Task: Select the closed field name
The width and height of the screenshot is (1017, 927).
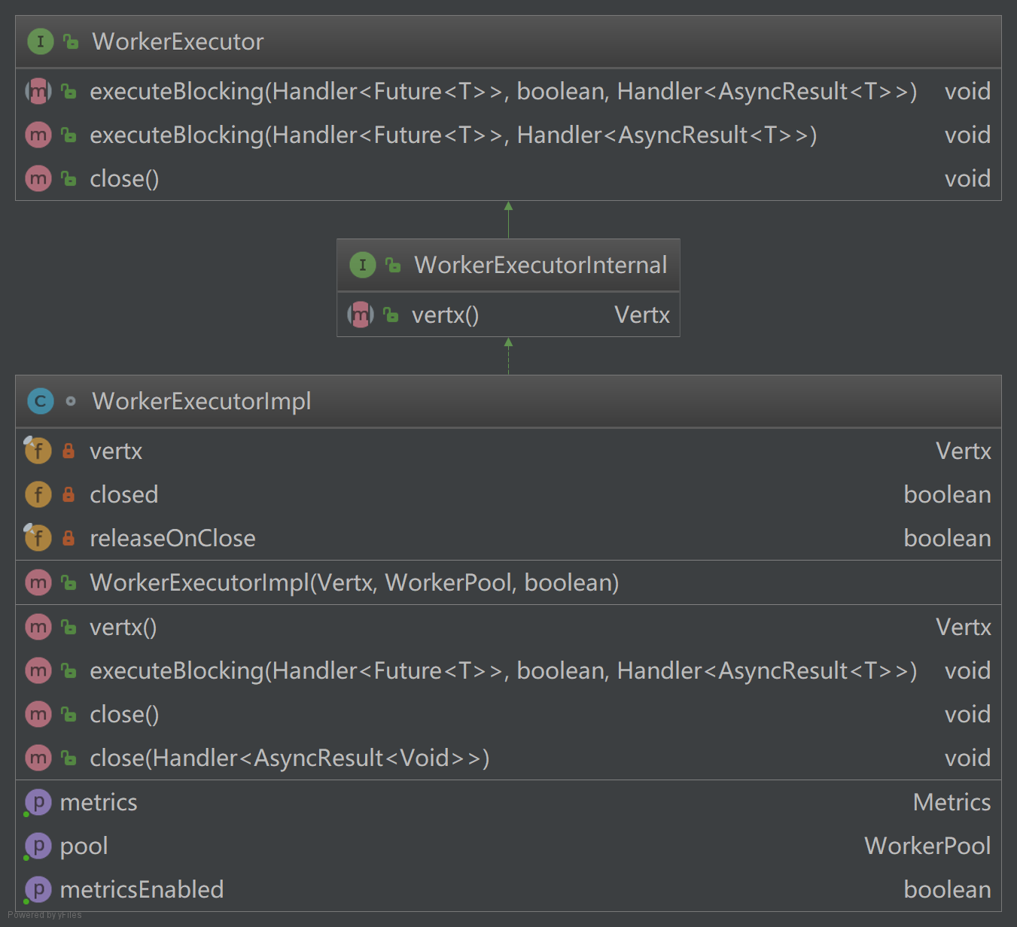Action: 124,494
